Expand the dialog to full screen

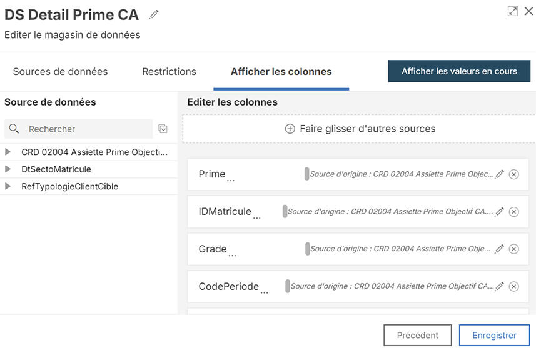[x=512, y=11]
